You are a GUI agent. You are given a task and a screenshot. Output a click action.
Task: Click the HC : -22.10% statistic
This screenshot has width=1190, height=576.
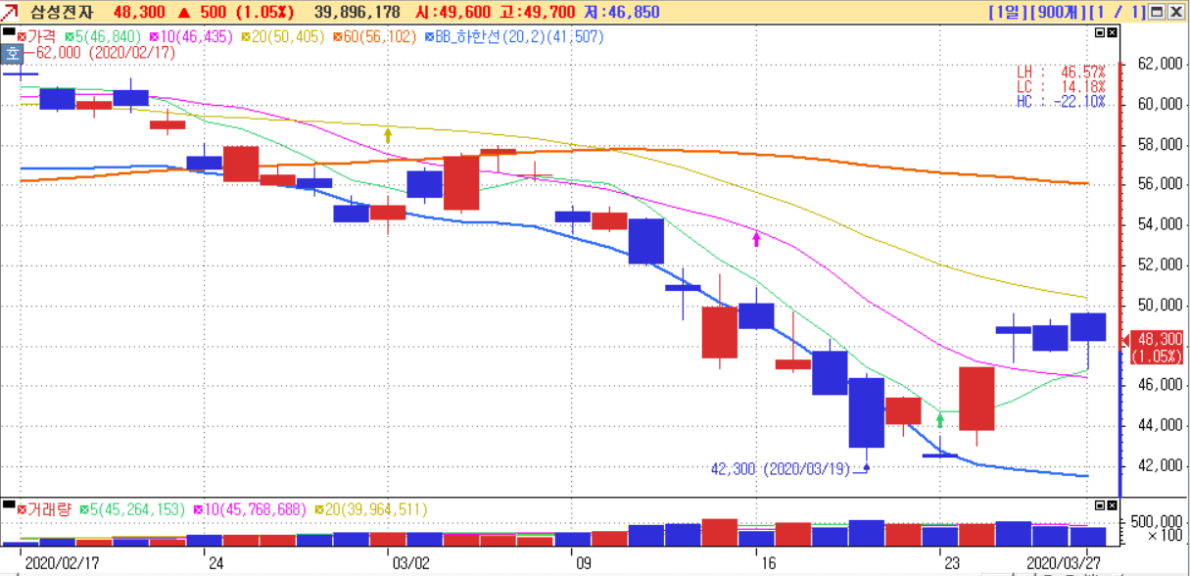(1061, 102)
